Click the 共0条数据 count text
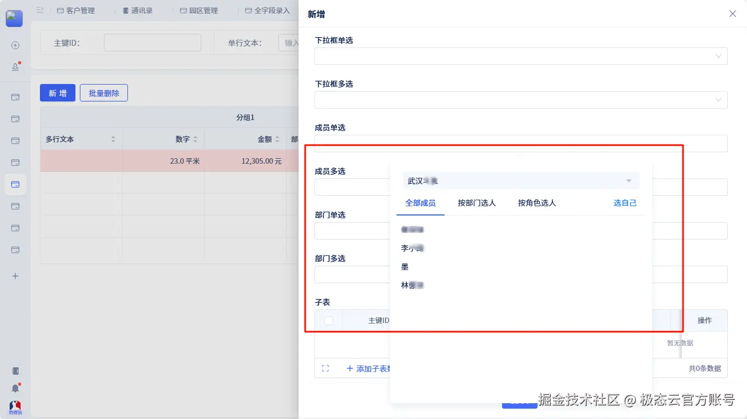Image resolution: width=747 pixels, height=419 pixels. click(x=705, y=369)
